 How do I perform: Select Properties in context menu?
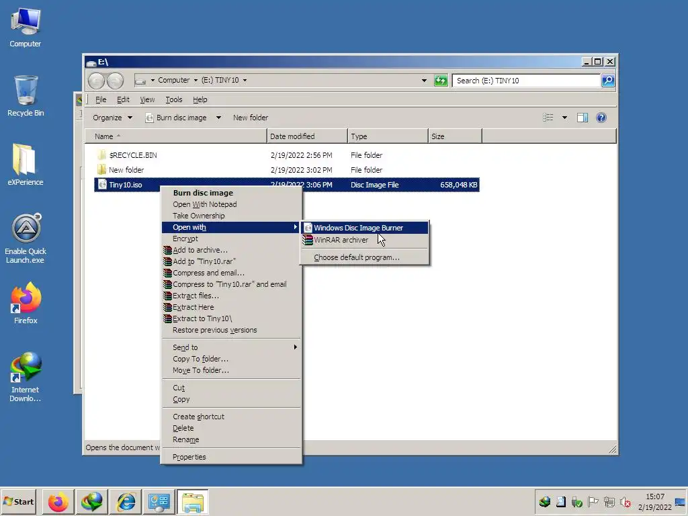click(x=231, y=457)
